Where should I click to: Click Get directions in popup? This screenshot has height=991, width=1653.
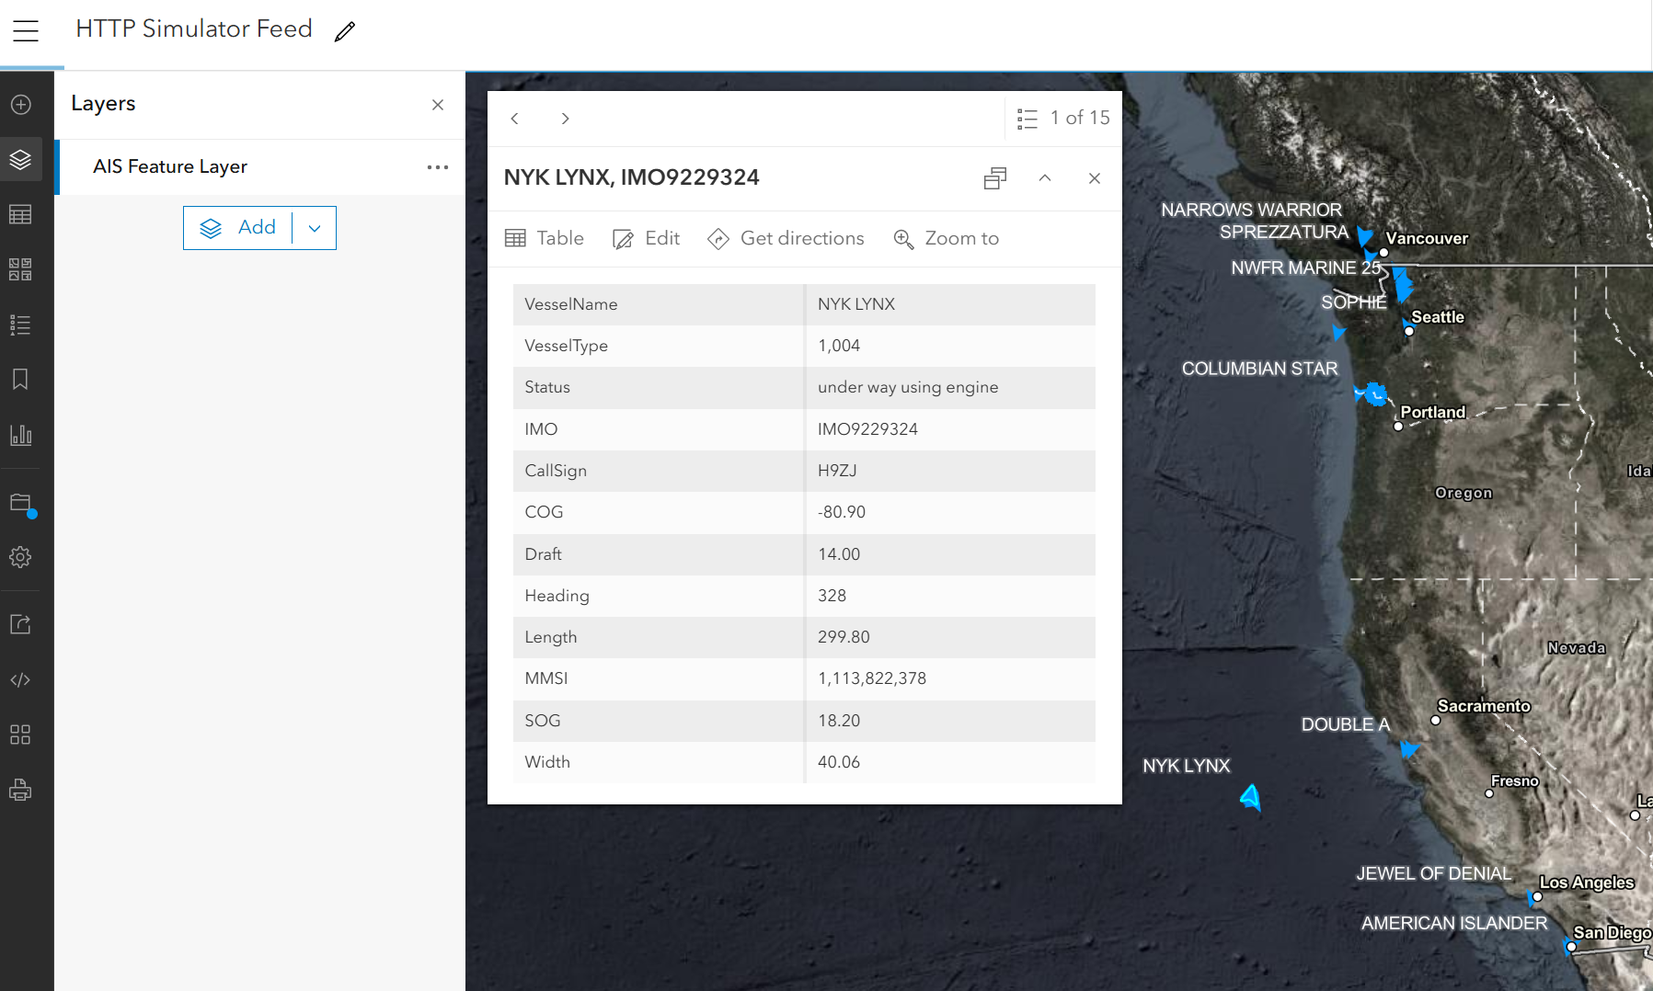pos(786,239)
